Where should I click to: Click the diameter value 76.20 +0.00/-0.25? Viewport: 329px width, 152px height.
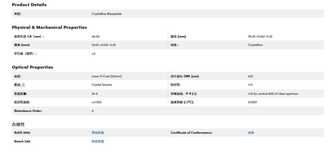click(x=260, y=37)
